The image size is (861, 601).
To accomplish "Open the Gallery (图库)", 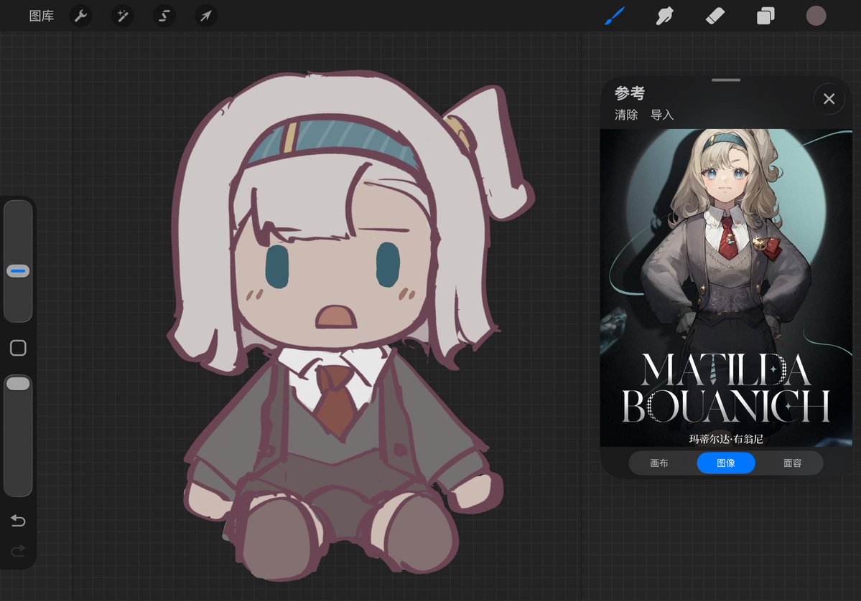I will [x=41, y=16].
